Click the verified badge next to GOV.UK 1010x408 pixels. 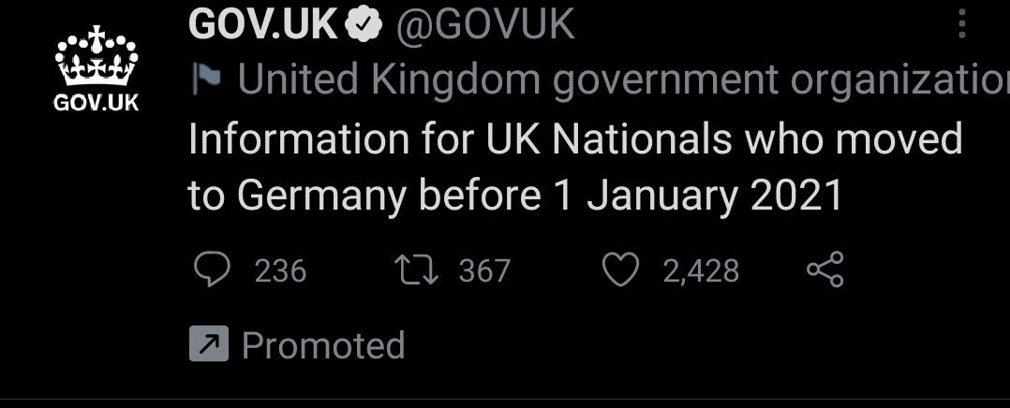point(364,26)
